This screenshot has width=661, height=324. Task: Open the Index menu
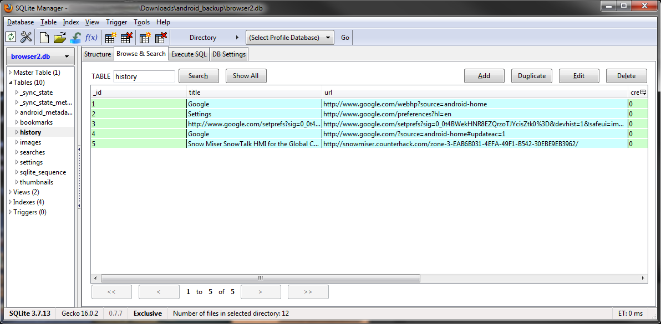71,22
